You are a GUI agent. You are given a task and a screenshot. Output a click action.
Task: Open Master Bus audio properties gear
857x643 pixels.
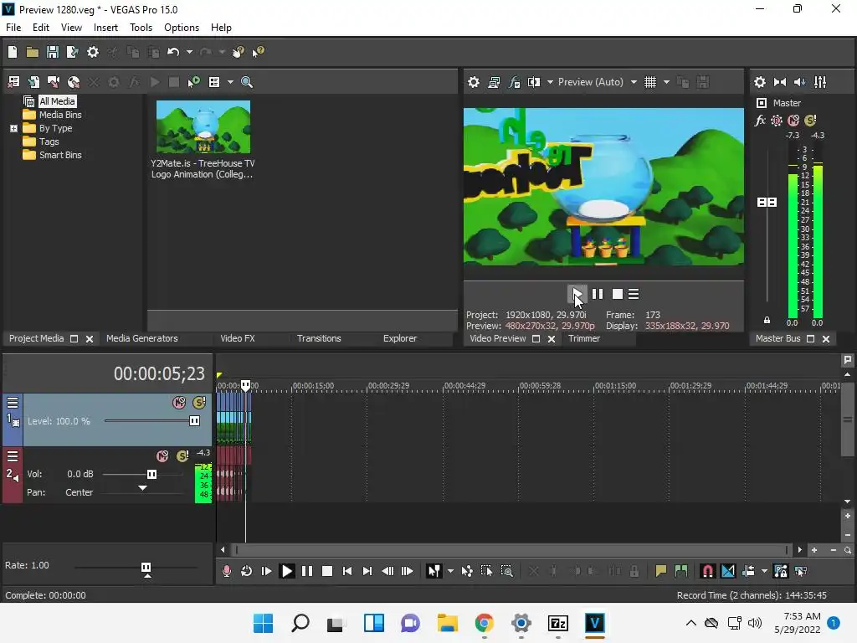[760, 82]
